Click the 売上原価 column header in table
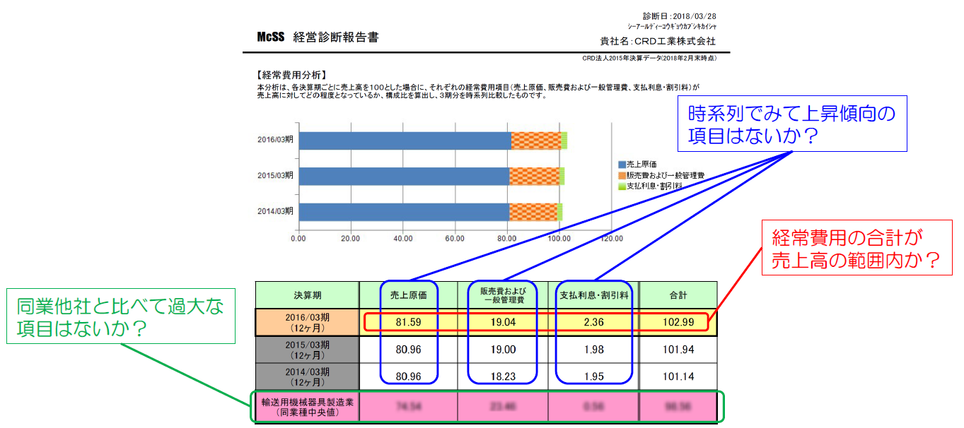This screenshot has width=964, height=428. pyautogui.click(x=409, y=295)
